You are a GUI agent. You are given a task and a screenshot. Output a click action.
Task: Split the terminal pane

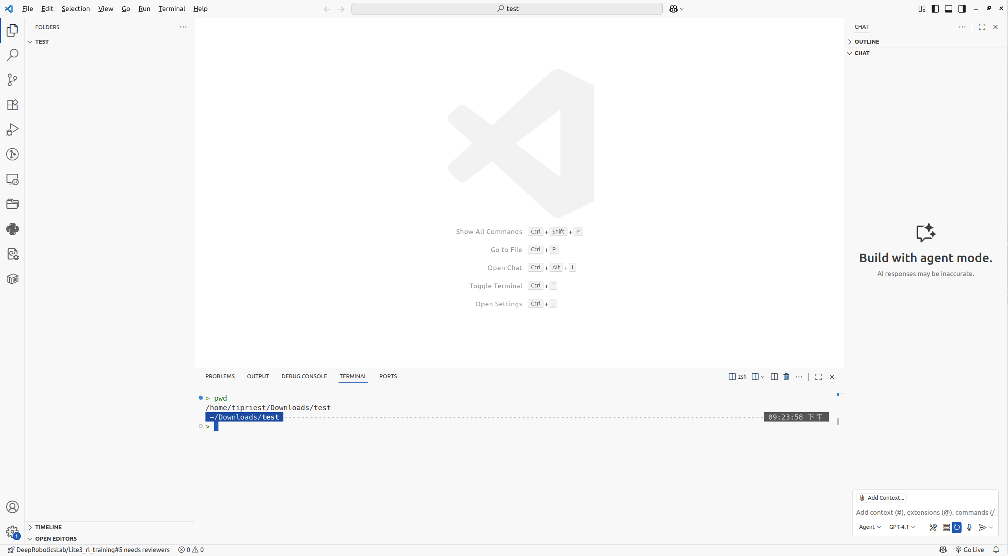[x=774, y=377]
